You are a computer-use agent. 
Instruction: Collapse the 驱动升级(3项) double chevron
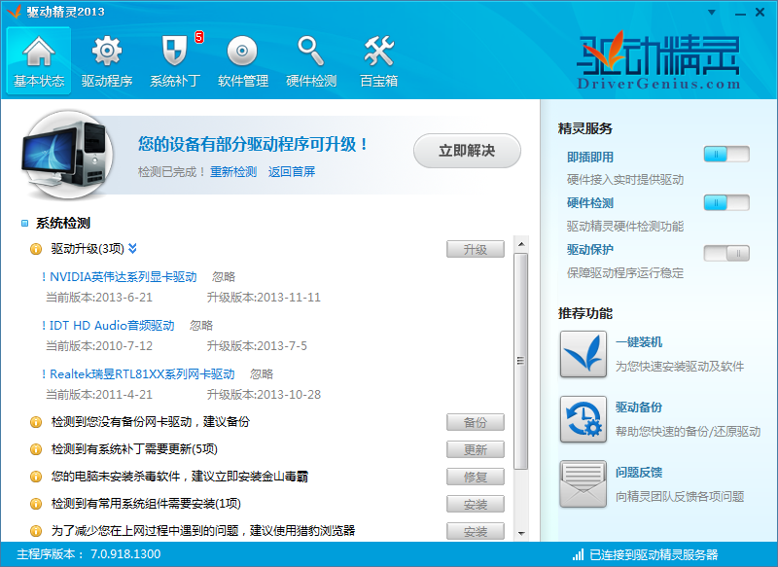(132, 249)
